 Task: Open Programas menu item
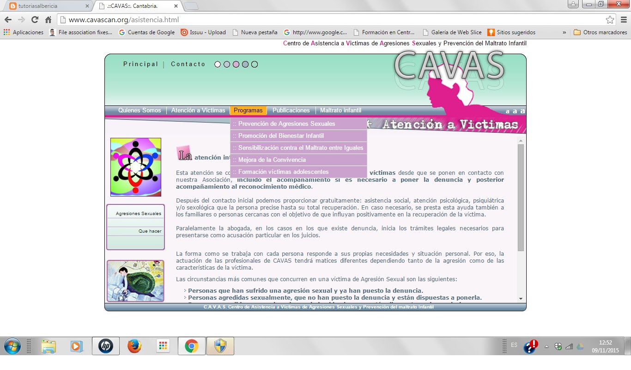tap(248, 111)
